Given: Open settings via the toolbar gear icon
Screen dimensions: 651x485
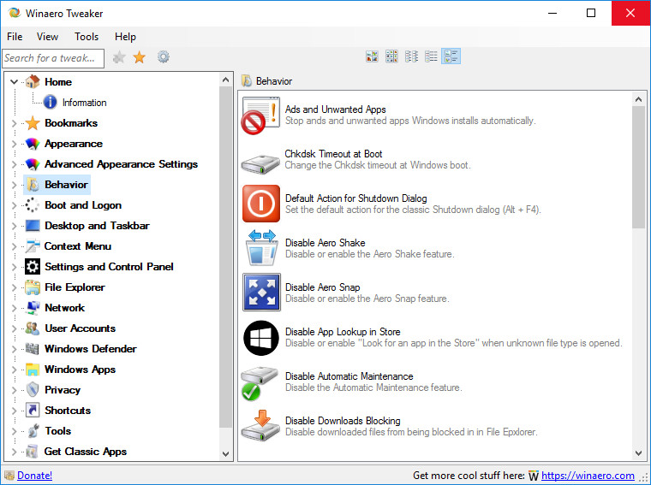Looking at the screenshot, I should tap(163, 57).
